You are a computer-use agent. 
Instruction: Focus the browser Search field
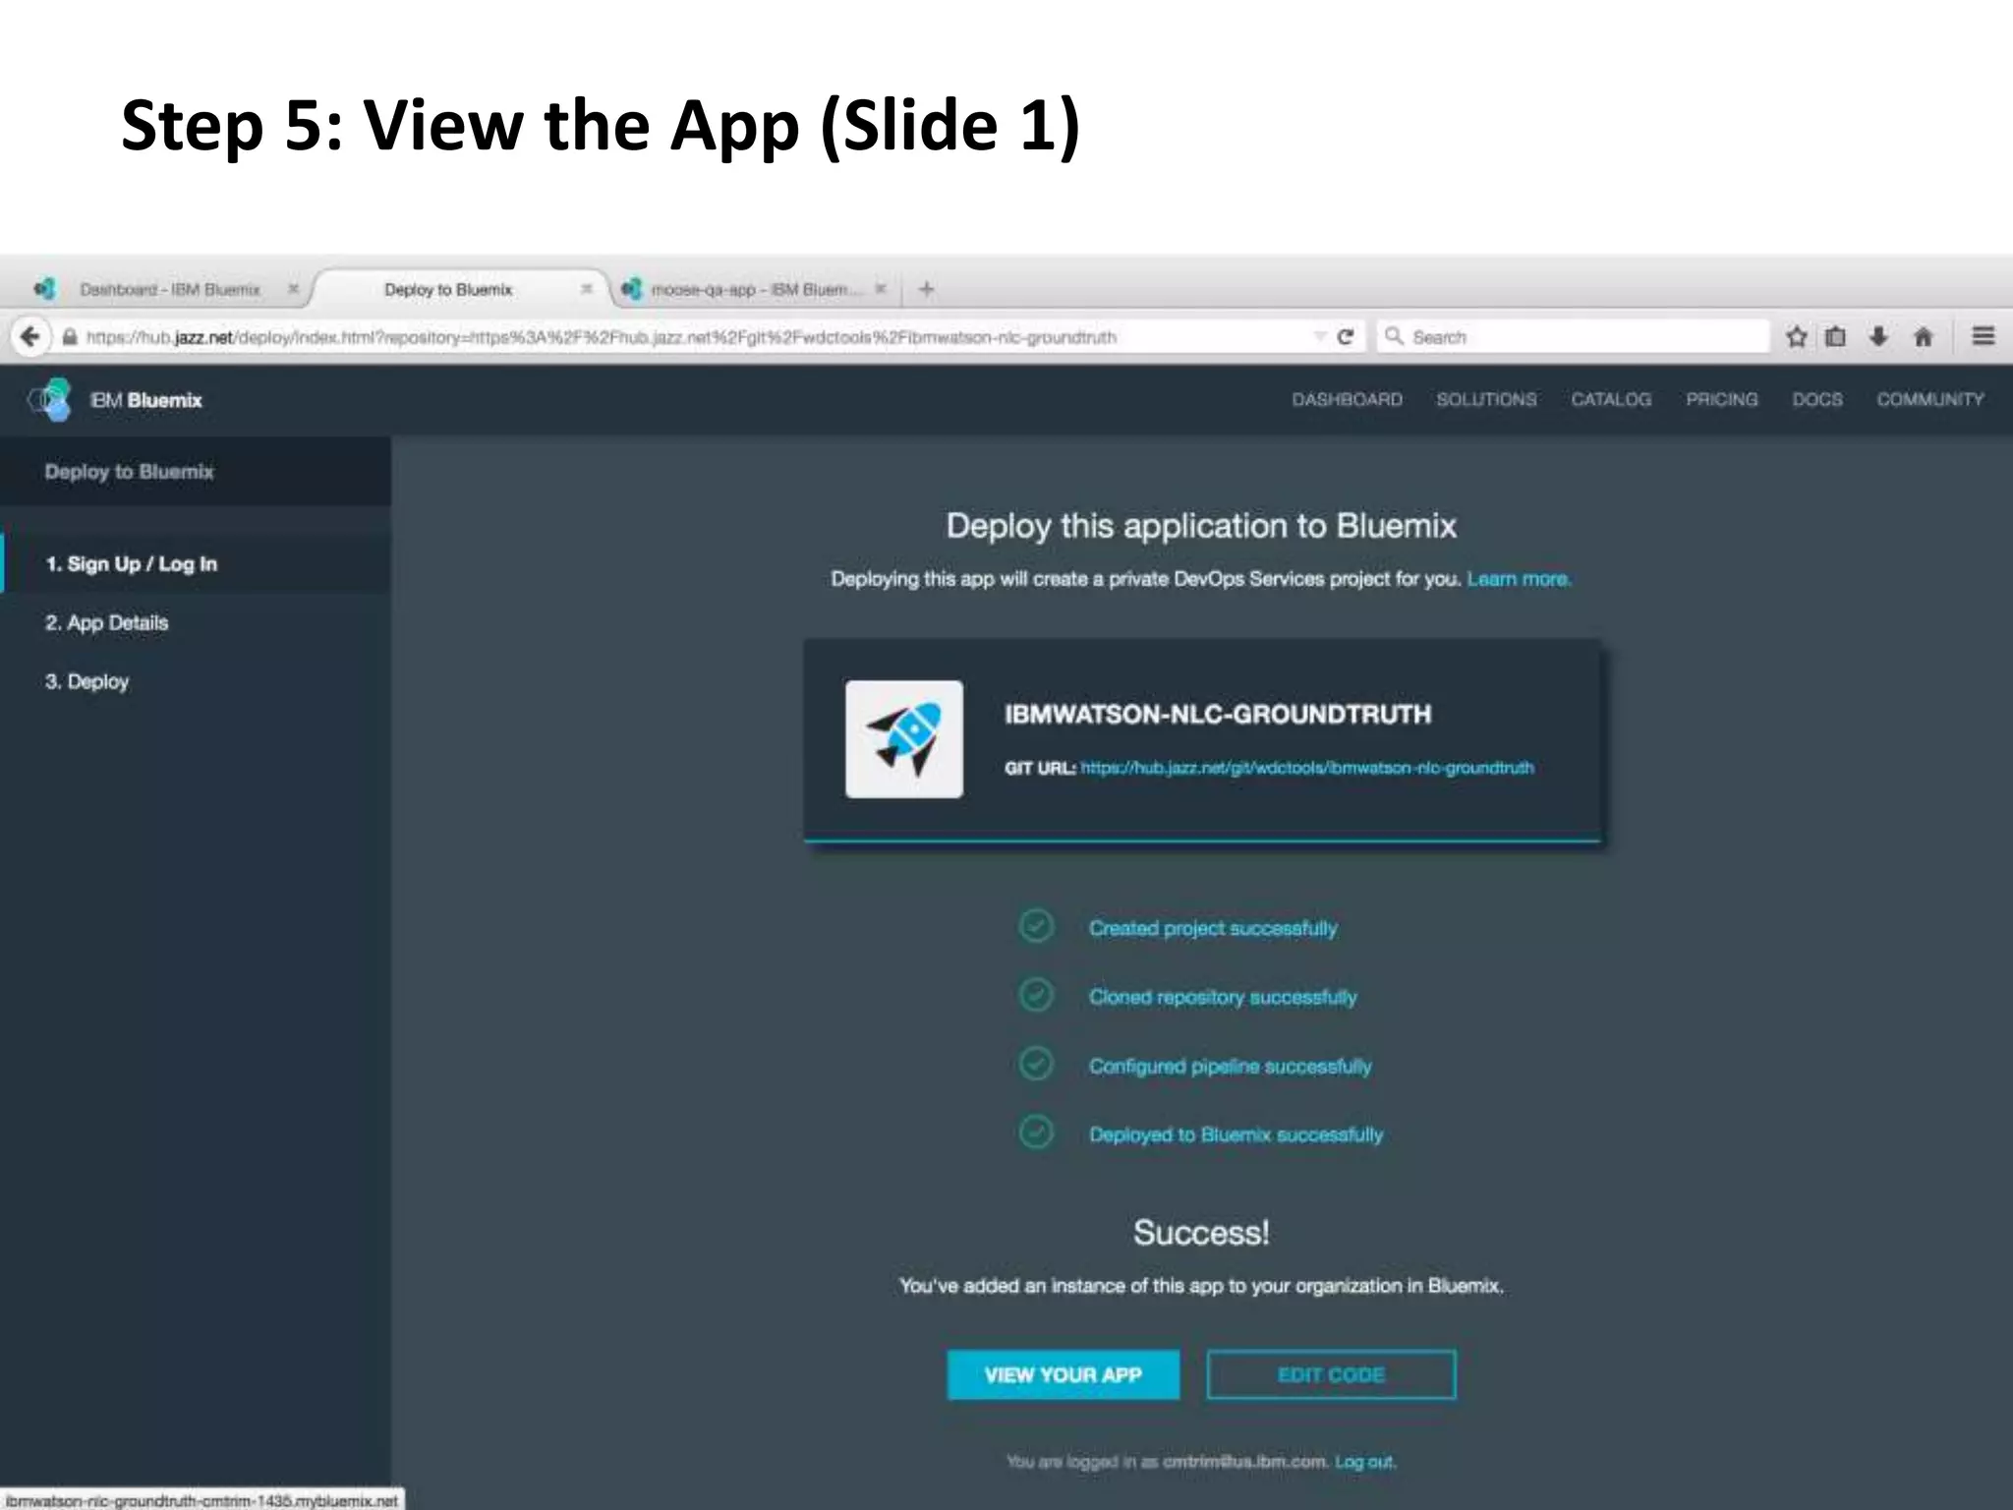1573,337
